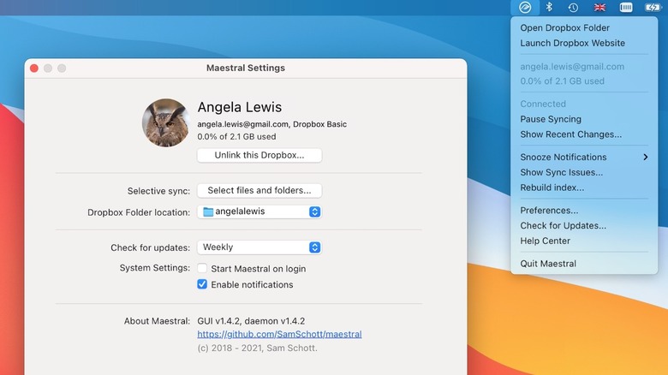This screenshot has height=375, width=668.
Task: Click the Maestral menu bar icon
Action: pyautogui.click(x=525, y=8)
